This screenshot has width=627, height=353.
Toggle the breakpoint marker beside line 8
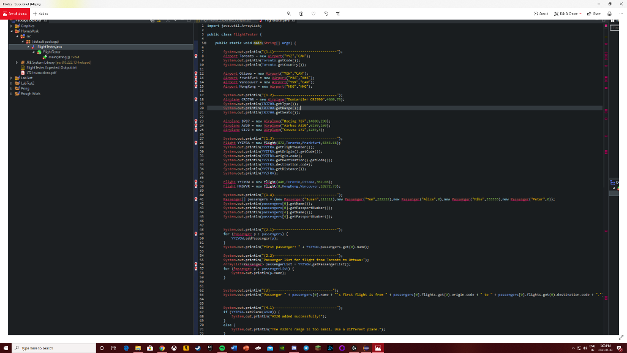(x=196, y=55)
